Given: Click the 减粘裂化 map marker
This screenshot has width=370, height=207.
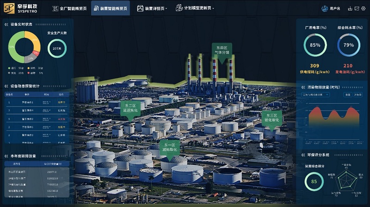Looking at the screenshot, I should point(170,148).
